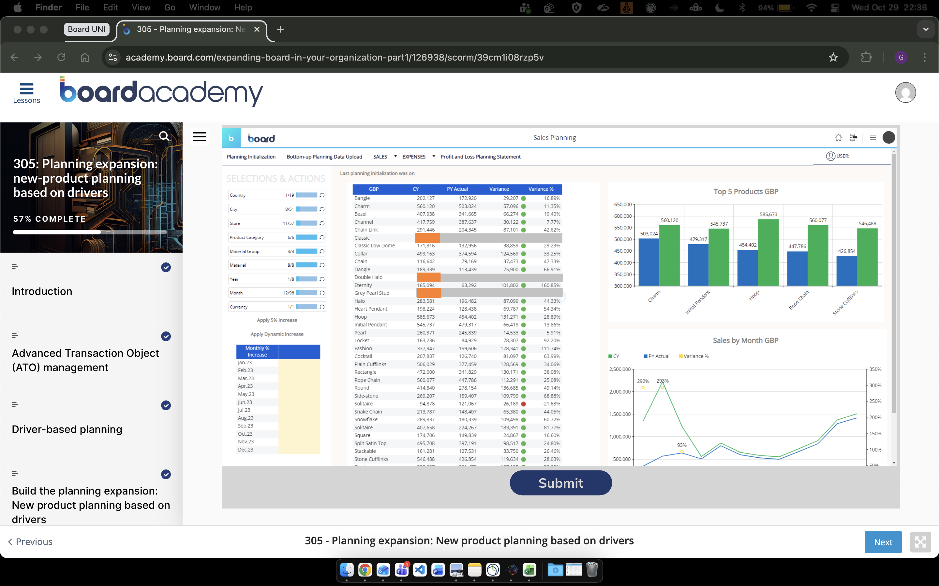The width and height of the screenshot is (939, 586).
Task: Open the user profile avatar
Action: click(x=905, y=93)
